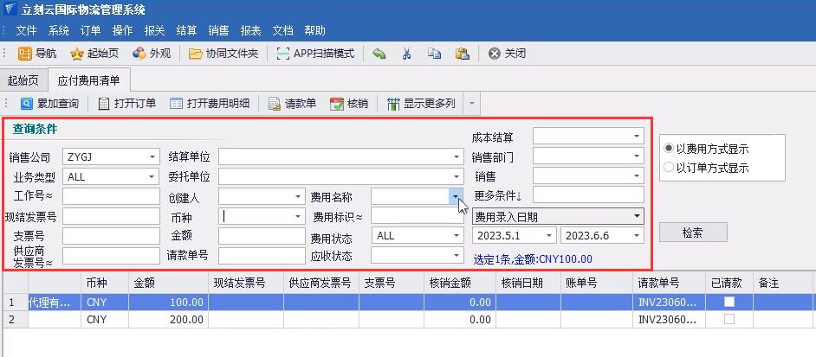Click the 供应商发票号 input field
Image resolution: width=816 pixels, height=357 pixels.
tap(112, 256)
